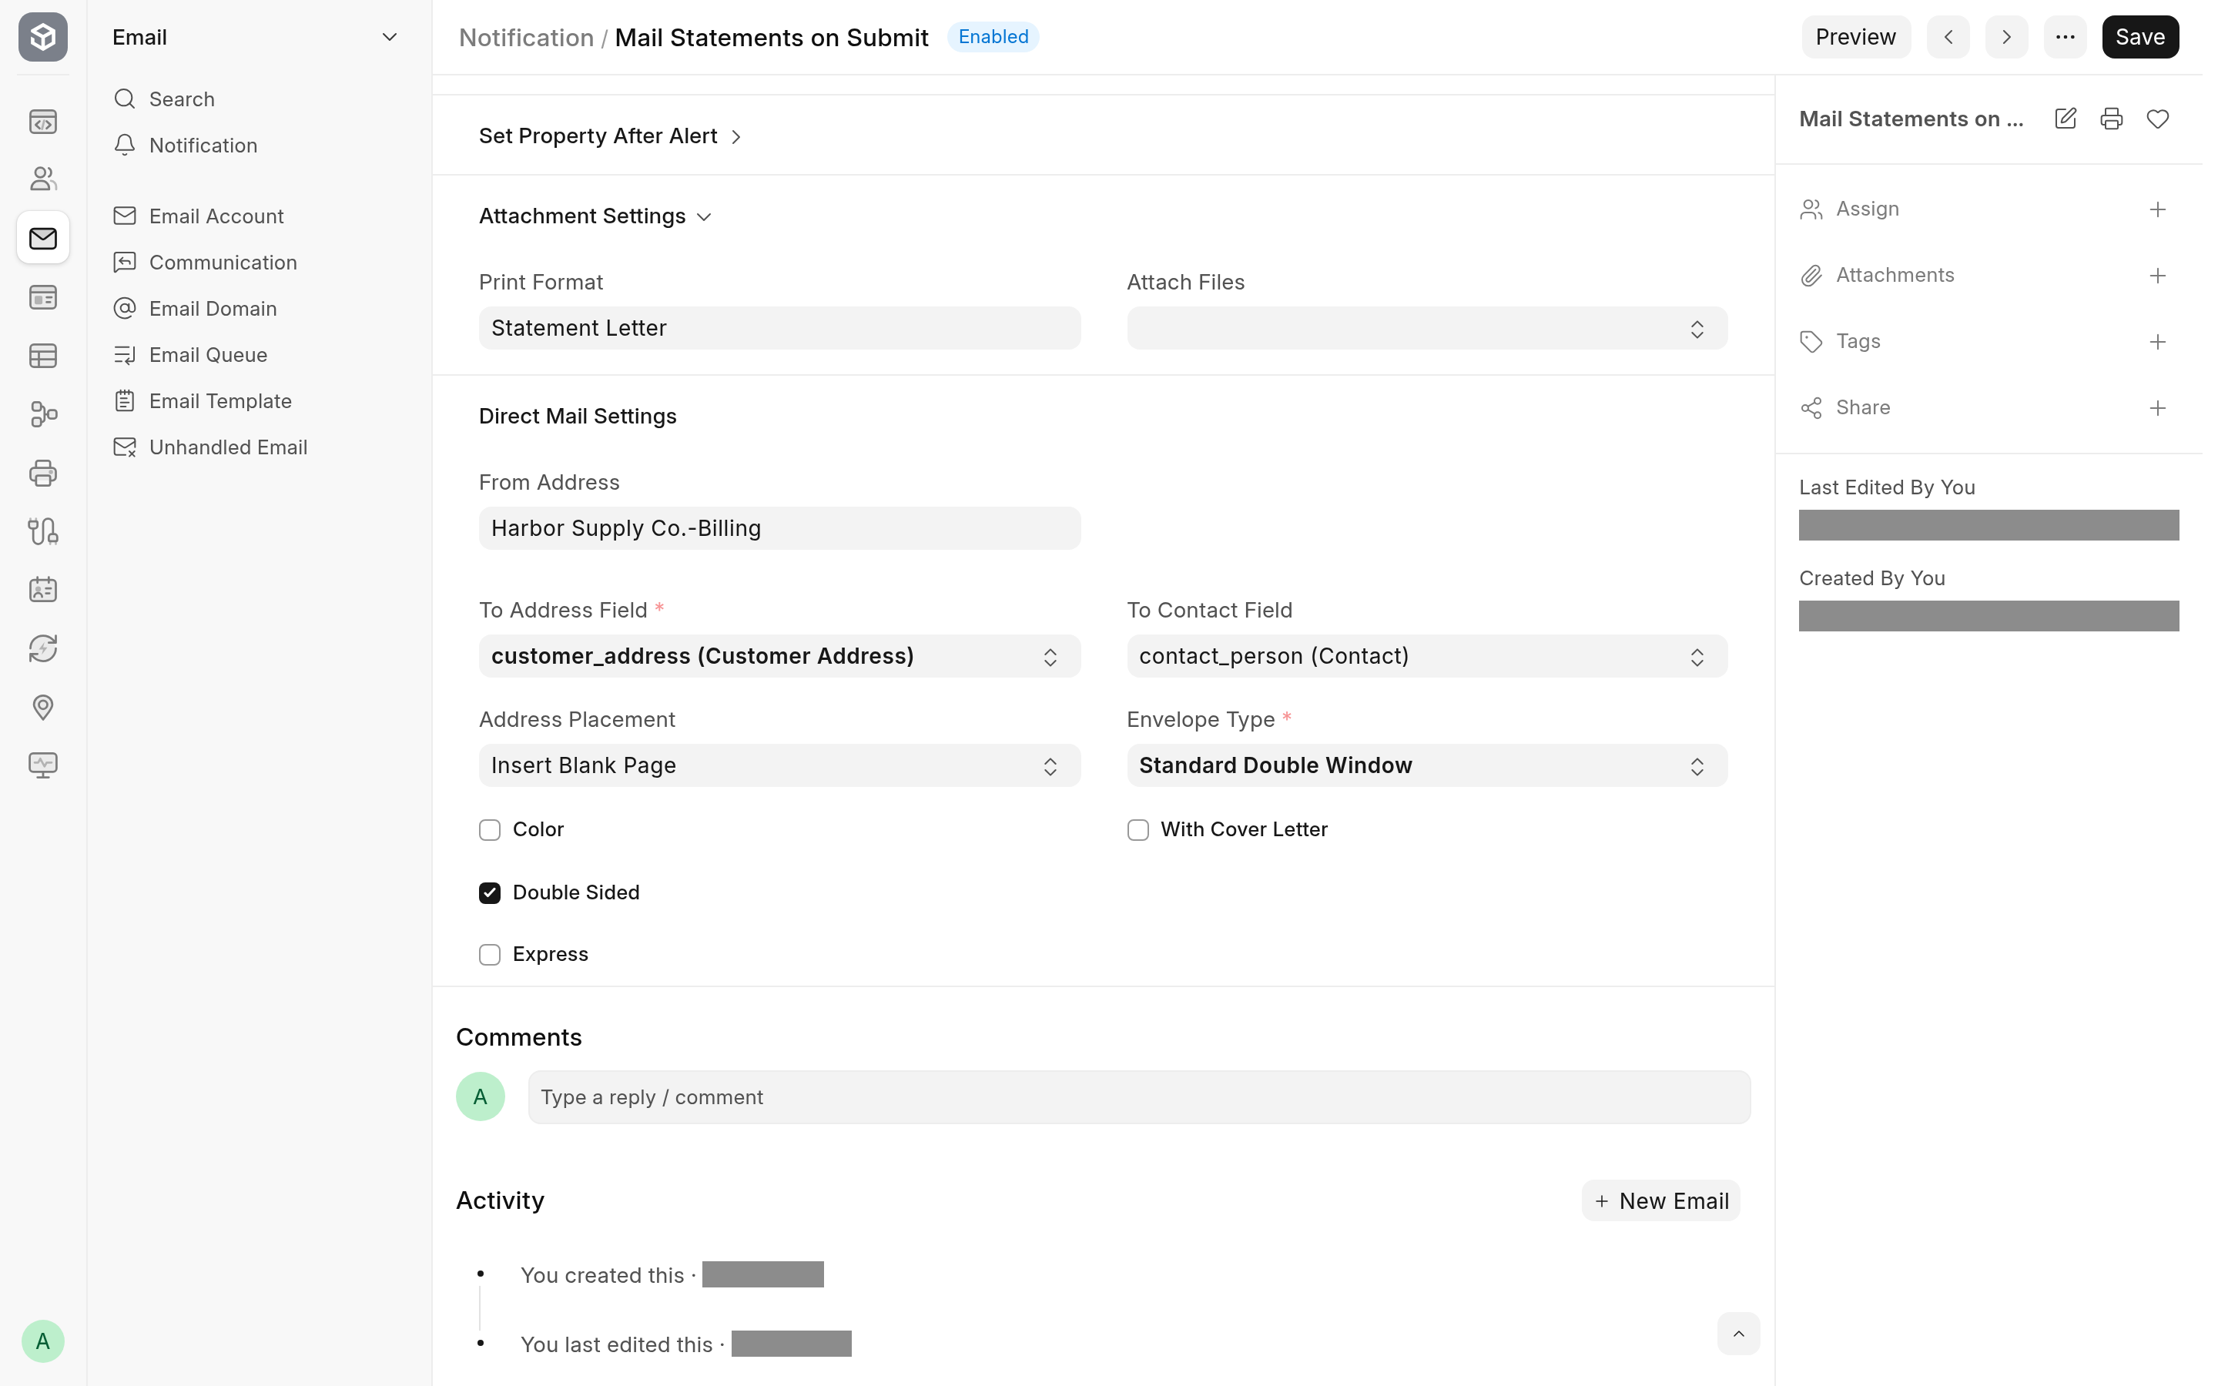Click the New Email button
Screen dimensions: 2218x1386
[1660, 1201]
